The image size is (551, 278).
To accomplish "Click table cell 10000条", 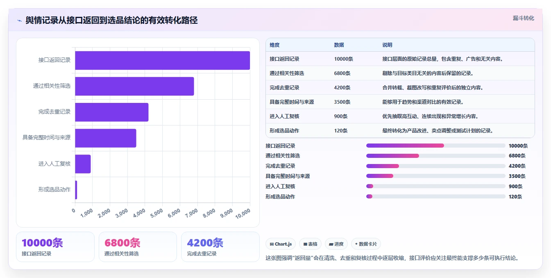I will [343, 59].
